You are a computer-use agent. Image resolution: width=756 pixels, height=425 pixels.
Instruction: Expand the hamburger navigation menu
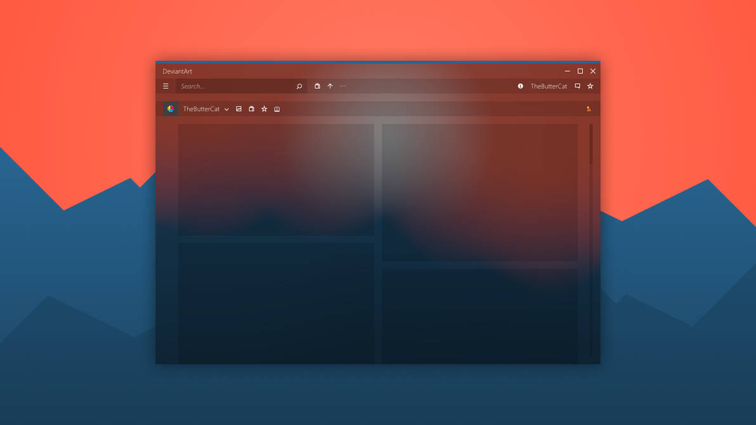click(x=166, y=86)
